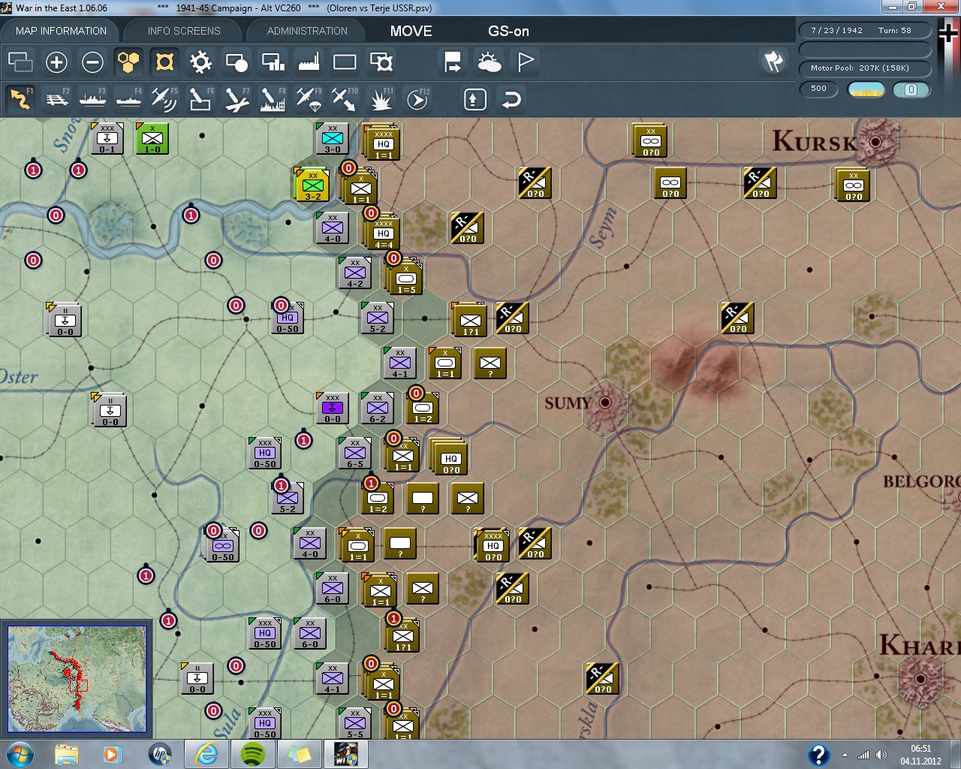Select the F3 Naval transport mode icon
Image resolution: width=961 pixels, height=769 pixels.
point(92,99)
